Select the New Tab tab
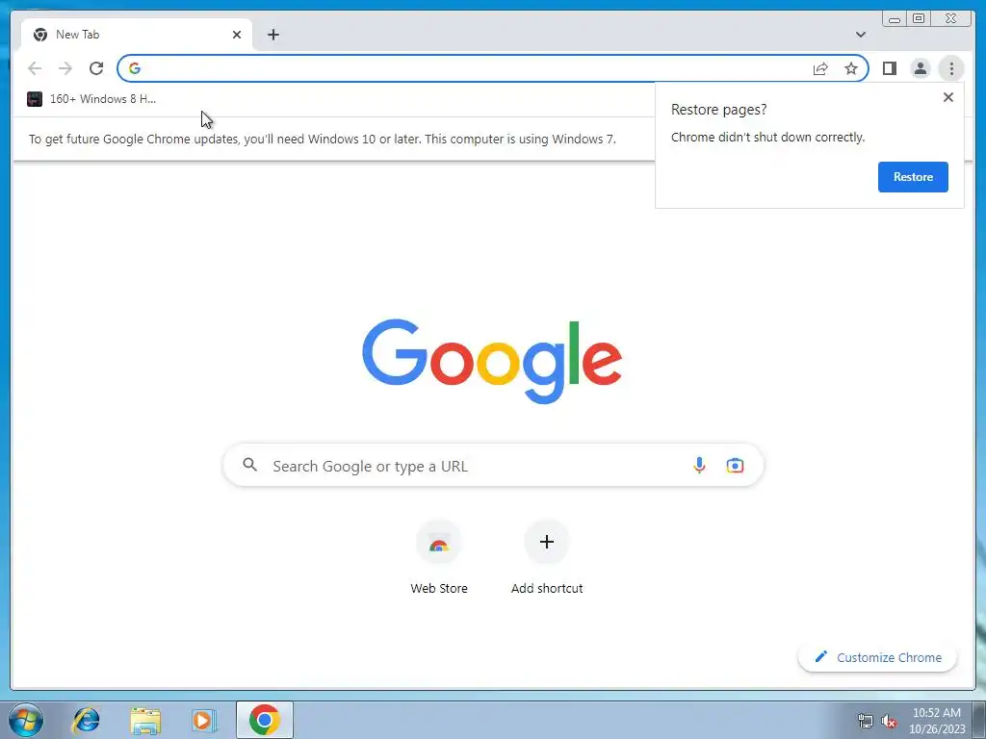This screenshot has width=986, height=739. pos(137,35)
